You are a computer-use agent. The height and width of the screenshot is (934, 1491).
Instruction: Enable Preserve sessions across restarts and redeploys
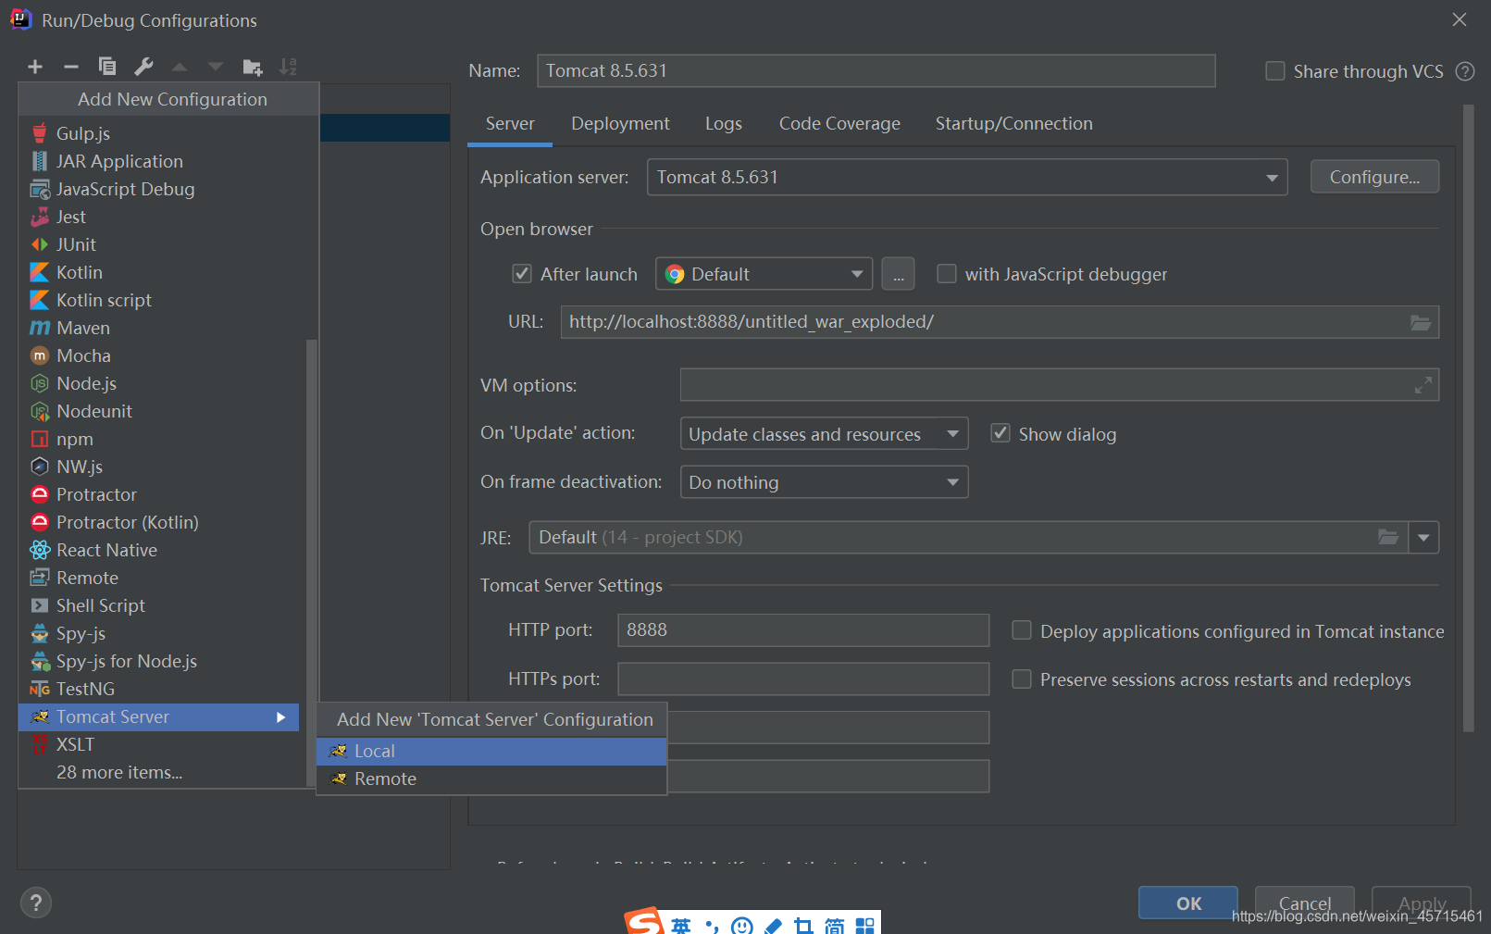coord(1022,679)
